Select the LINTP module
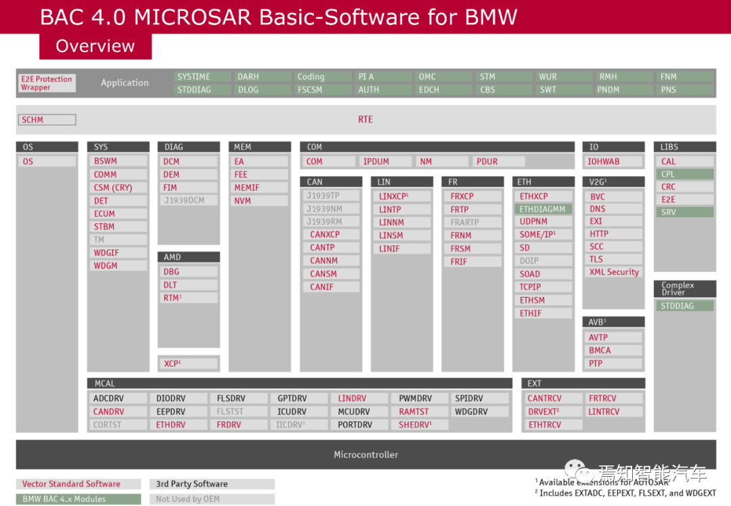This screenshot has height=506, width=731. point(402,210)
